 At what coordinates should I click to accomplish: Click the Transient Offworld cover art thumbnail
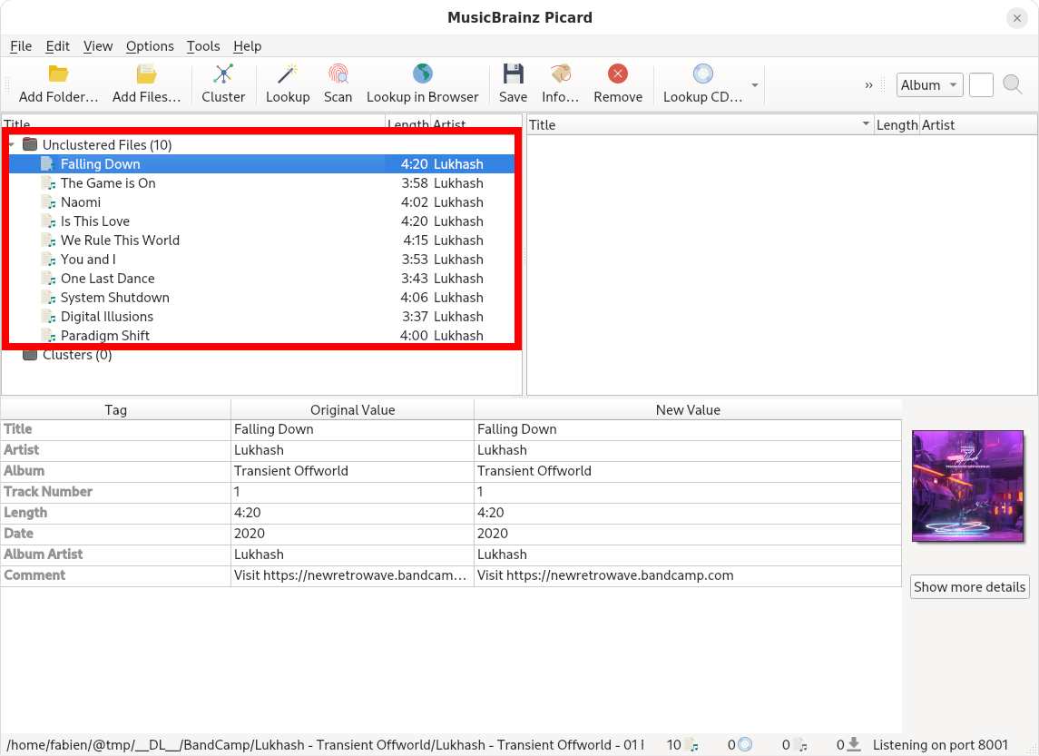point(968,486)
